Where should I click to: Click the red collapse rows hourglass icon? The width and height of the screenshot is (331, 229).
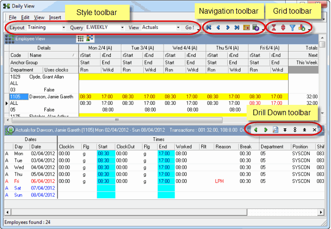click(274, 28)
